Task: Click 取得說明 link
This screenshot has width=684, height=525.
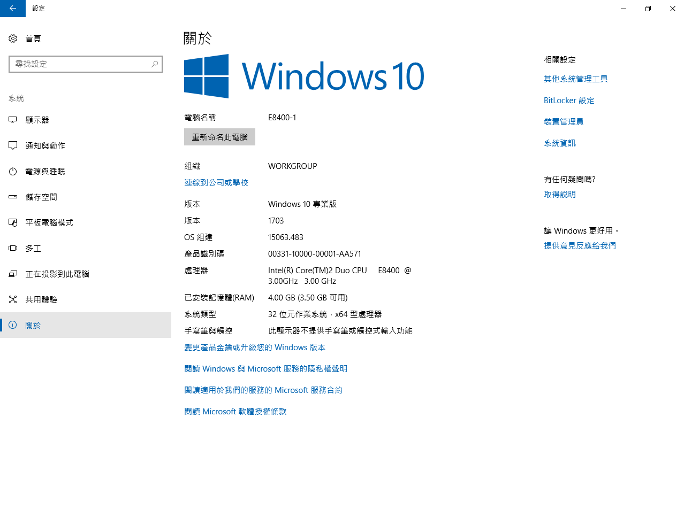Action: coord(560,195)
